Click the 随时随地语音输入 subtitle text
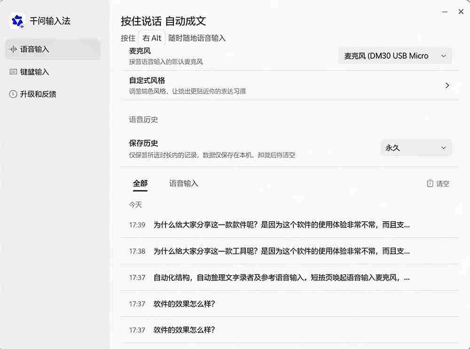Image resolution: width=470 pixels, height=349 pixels. coord(197,38)
